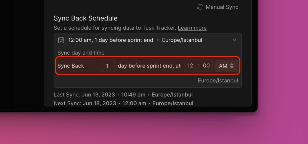This screenshot has width=308, height=144.
Task: Click the up/down arrows beside AM
Action: (232, 66)
